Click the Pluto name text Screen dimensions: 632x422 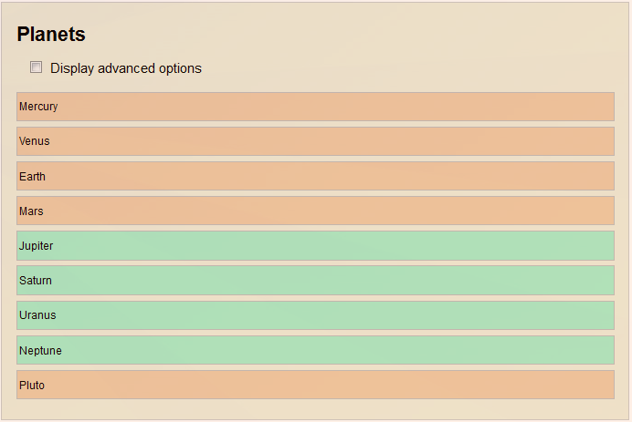click(32, 385)
